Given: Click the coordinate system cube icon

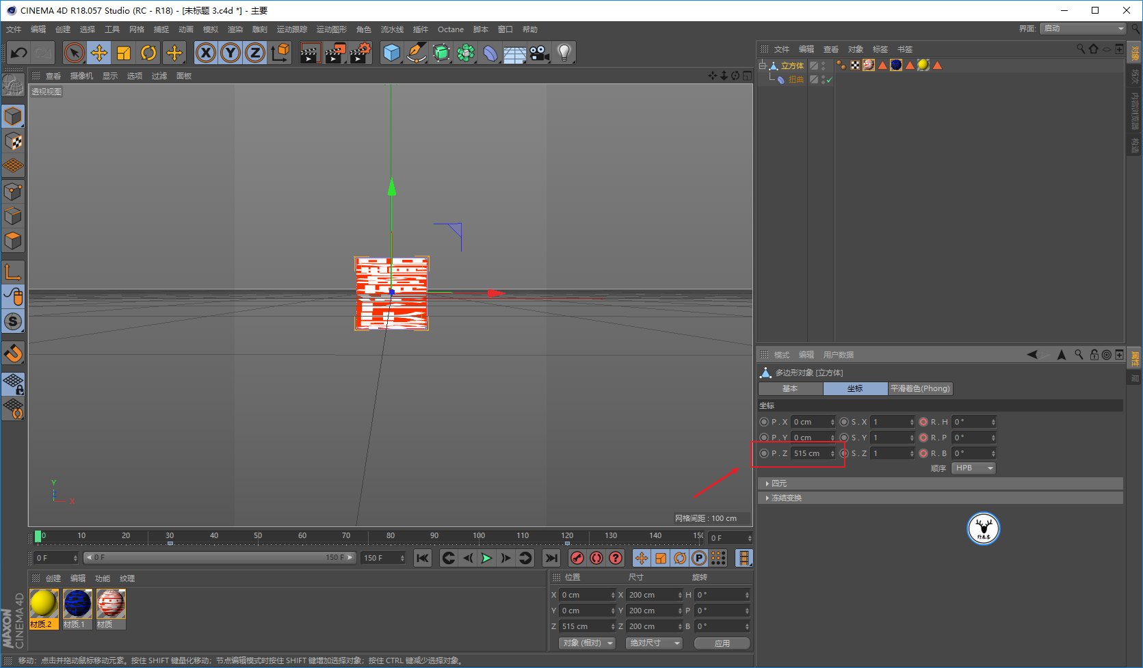Looking at the screenshot, I should tap(280, 53).
